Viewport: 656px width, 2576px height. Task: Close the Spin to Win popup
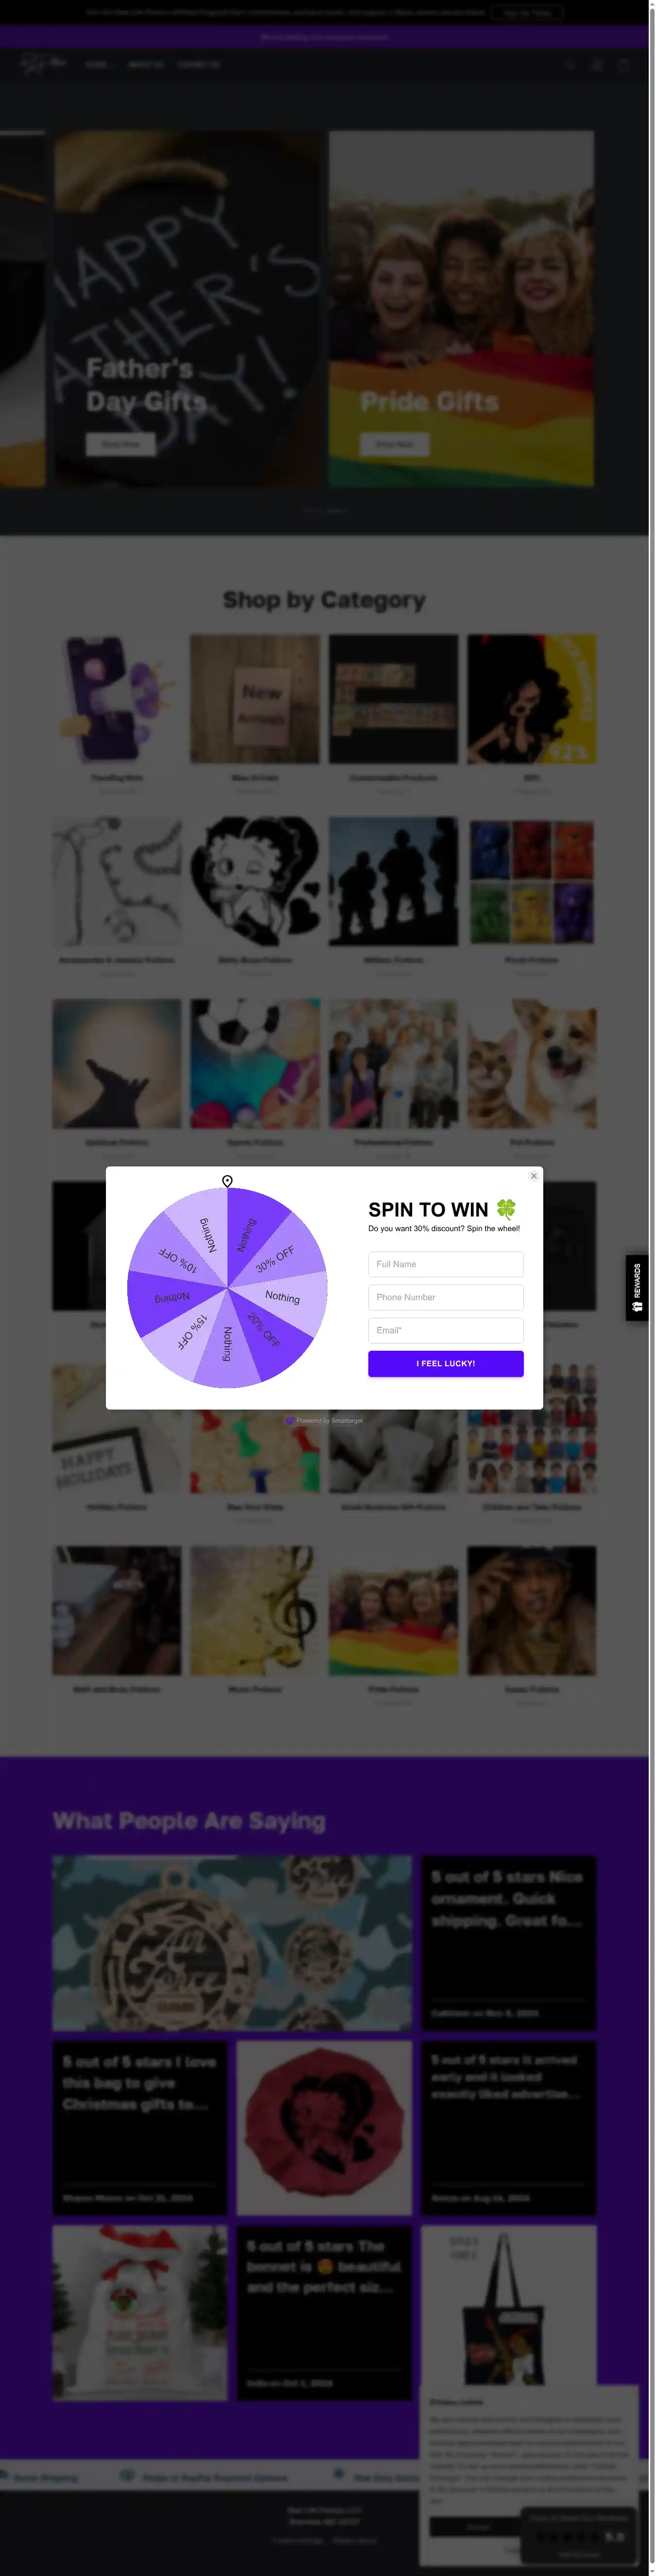pyautogui.click(x=534, y=1176)
